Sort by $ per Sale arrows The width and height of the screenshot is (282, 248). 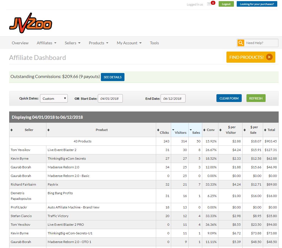pos(244,130)
